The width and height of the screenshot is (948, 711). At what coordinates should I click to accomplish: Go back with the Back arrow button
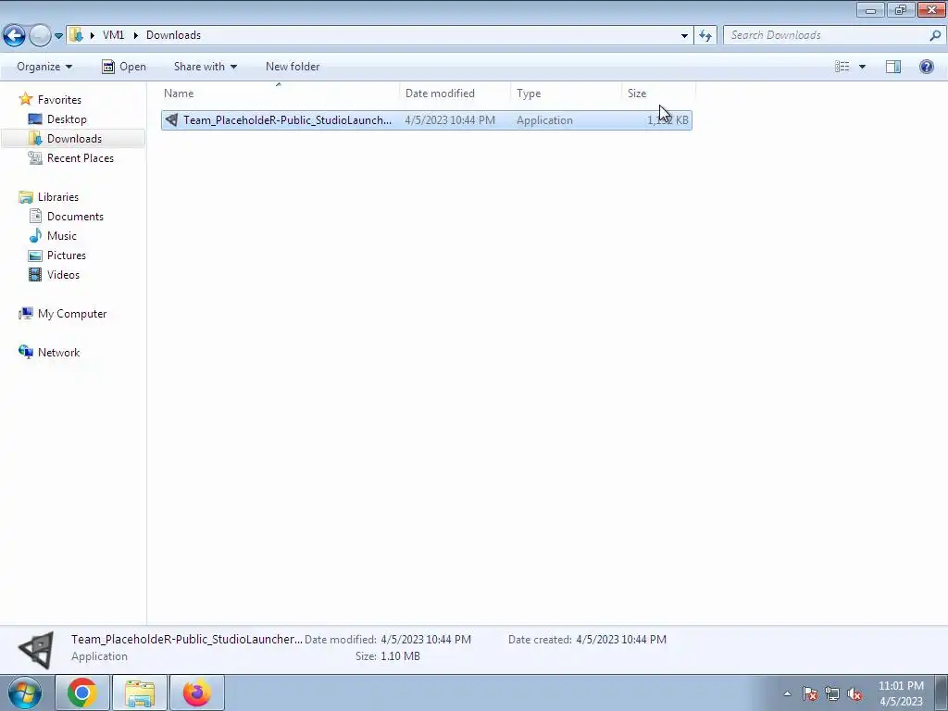(15, 35)
